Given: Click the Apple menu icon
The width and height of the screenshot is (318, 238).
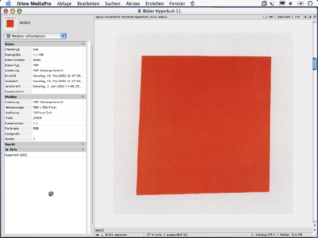Looking at the screenshot, I should (8, 4).
